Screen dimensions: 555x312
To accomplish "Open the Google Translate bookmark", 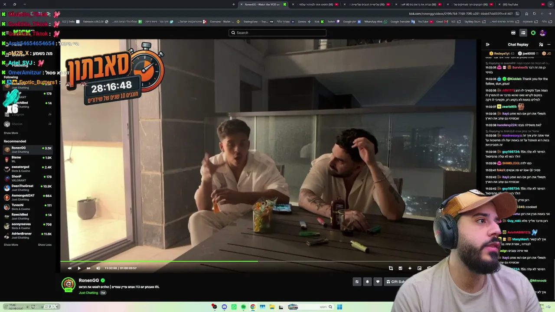I will point(402,22).
